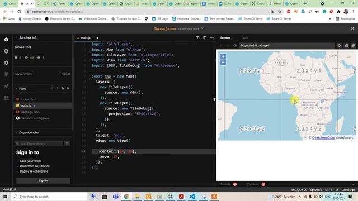Open sandbox.config.json file
This screenshot has width=358, height=201.
(x=35, y=118)
